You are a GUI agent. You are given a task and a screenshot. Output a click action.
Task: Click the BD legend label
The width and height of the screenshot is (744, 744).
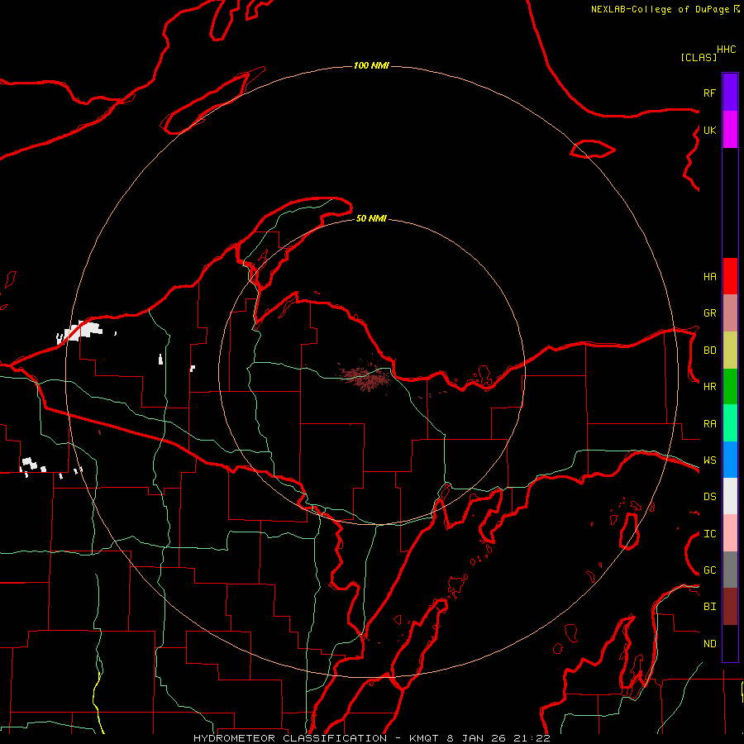click(709, 351)
